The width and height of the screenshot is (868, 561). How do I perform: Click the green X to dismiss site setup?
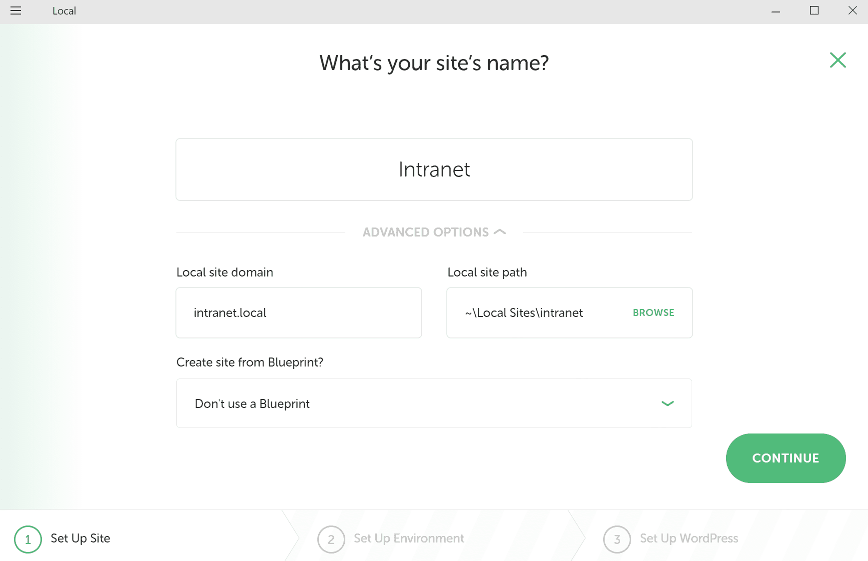pyautogui.click(x=838, y=60)
